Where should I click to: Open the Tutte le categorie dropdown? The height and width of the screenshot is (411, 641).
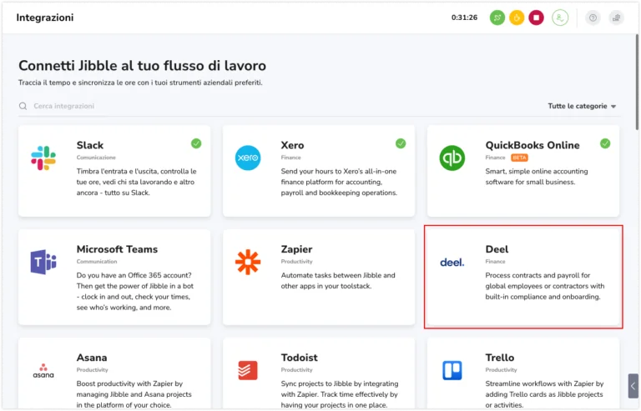pyautogui.click(x=582, y=106)
